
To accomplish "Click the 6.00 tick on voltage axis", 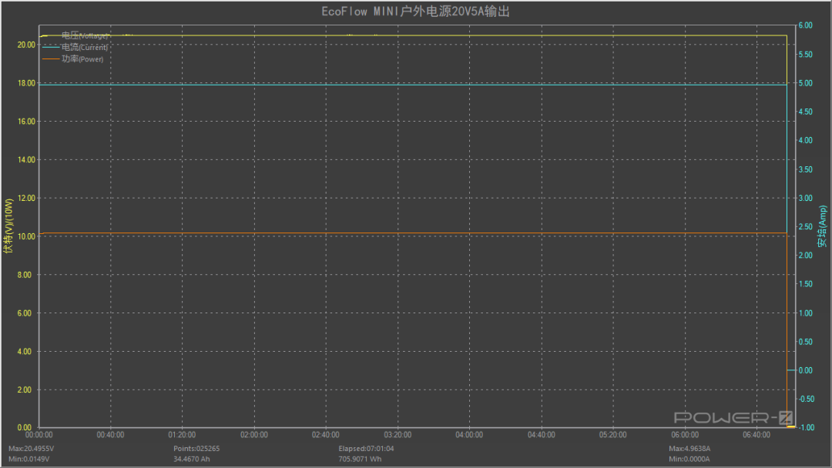I will click(25, 313).
